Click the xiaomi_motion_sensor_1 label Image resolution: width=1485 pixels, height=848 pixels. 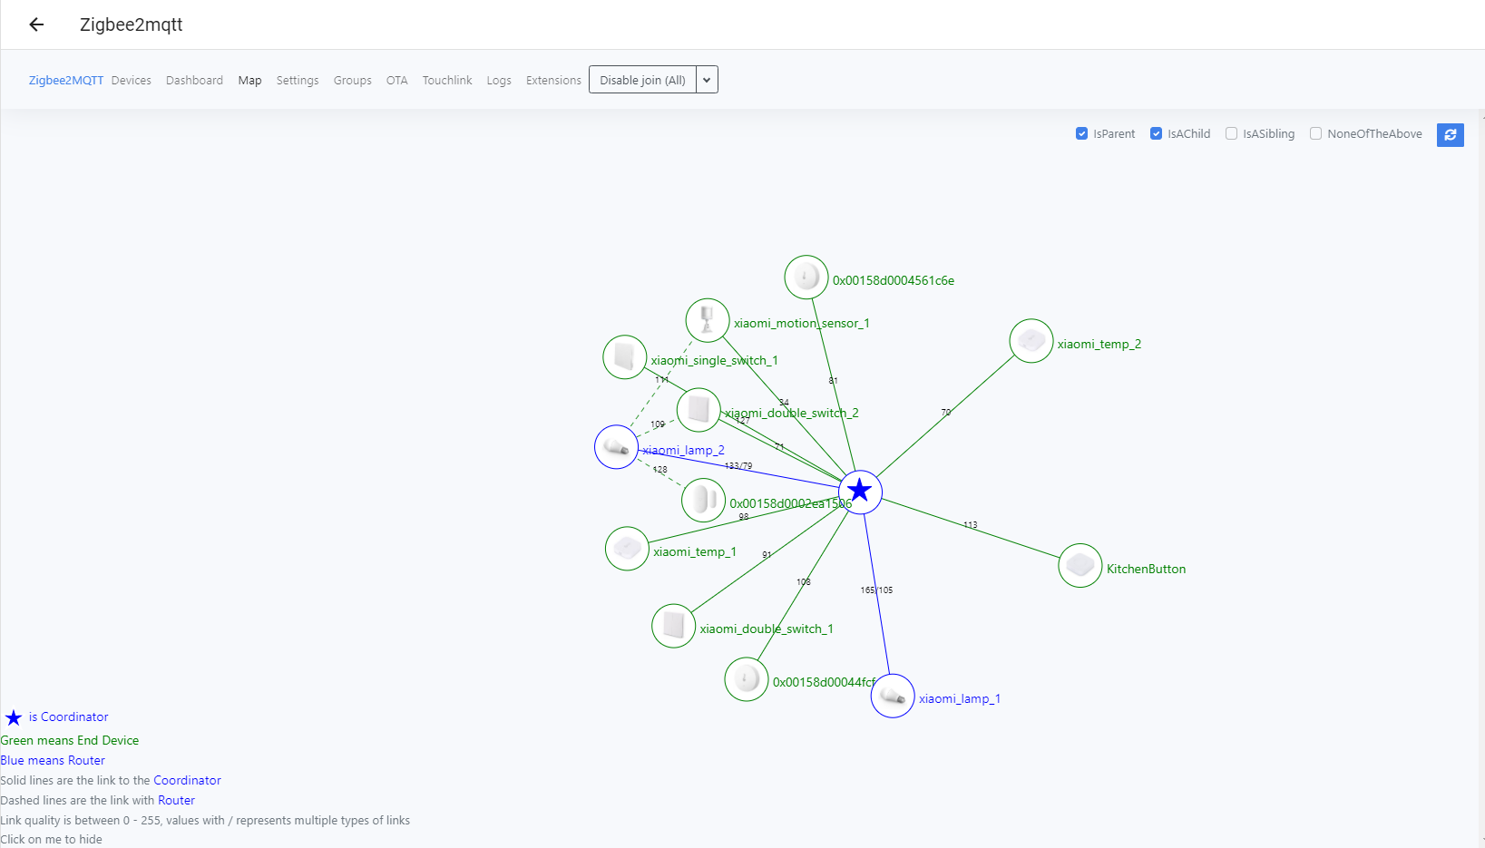[x=802, y=323]
